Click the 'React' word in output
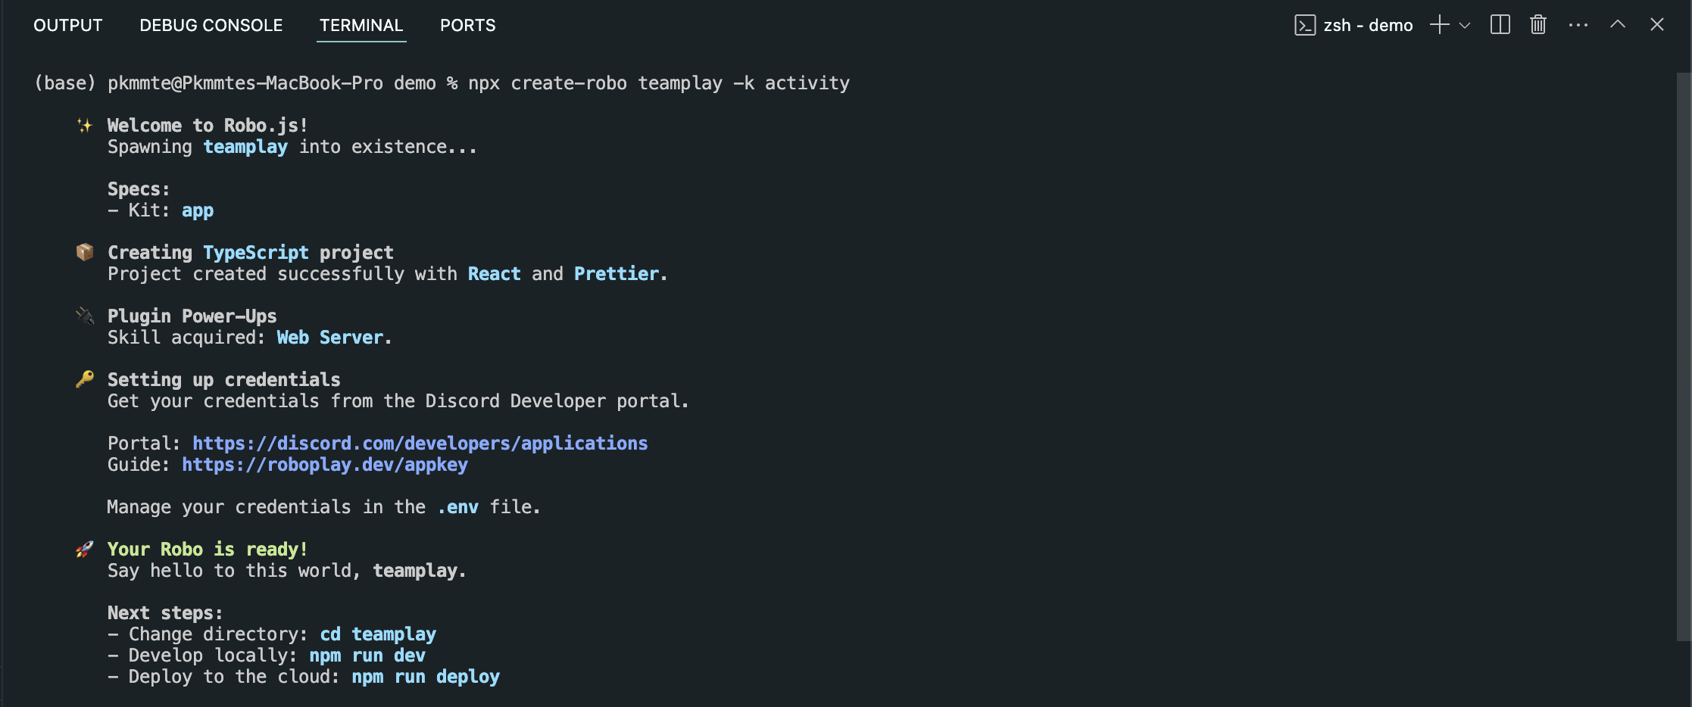1692x707 pixels. pyautogui.click(x=494, y=273)
